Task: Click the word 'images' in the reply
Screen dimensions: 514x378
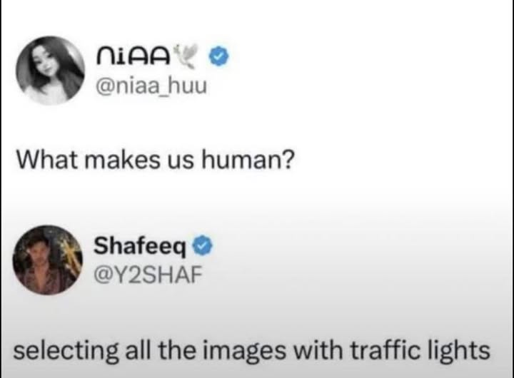Action: 245,352
